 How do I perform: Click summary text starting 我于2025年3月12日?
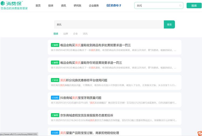(x=113, y=103)
